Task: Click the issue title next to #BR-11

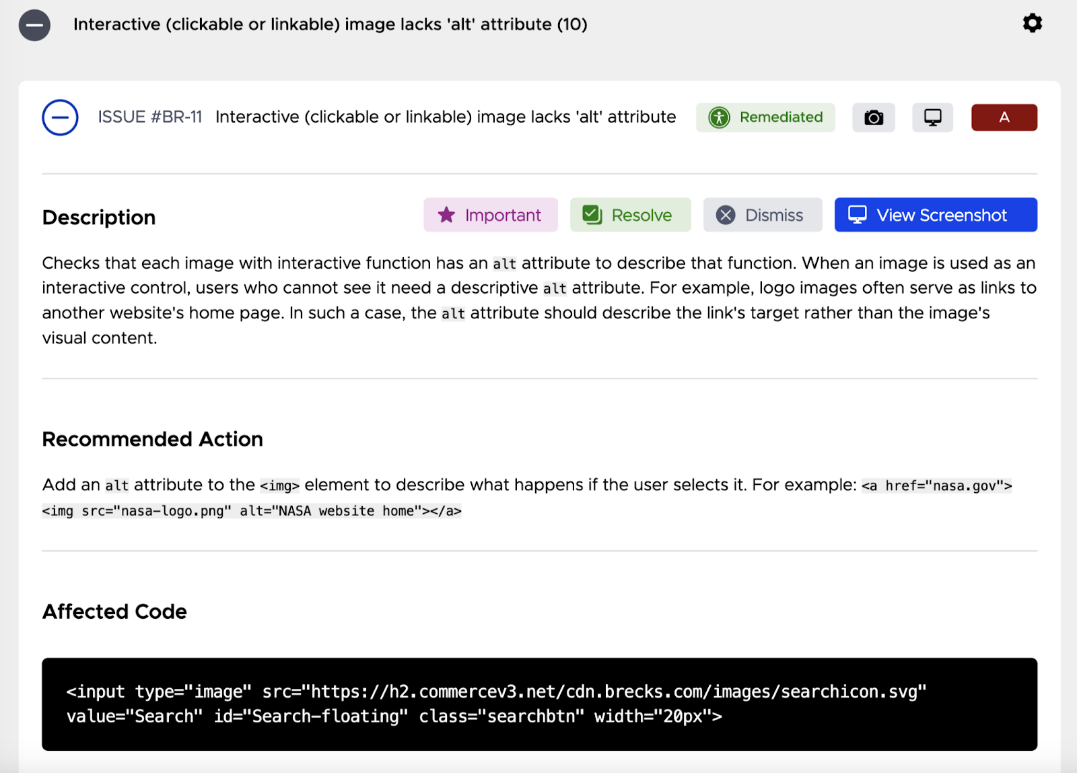Action: point(445,117)
